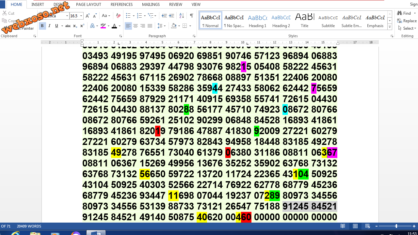Switch to the REVIEW tab
The height and width of the screenshot is (235, 418).
click(x=176, y=5)
